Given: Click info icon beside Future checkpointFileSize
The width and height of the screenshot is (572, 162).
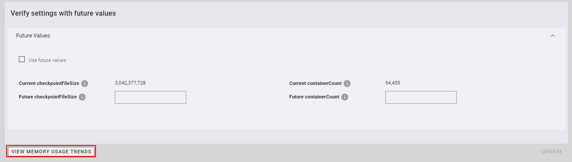Looking at the screenshot, I should pyautogui.click(x=82, y=97).
